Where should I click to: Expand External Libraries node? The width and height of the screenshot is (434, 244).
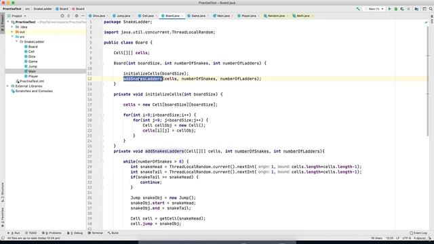point(8,86)
